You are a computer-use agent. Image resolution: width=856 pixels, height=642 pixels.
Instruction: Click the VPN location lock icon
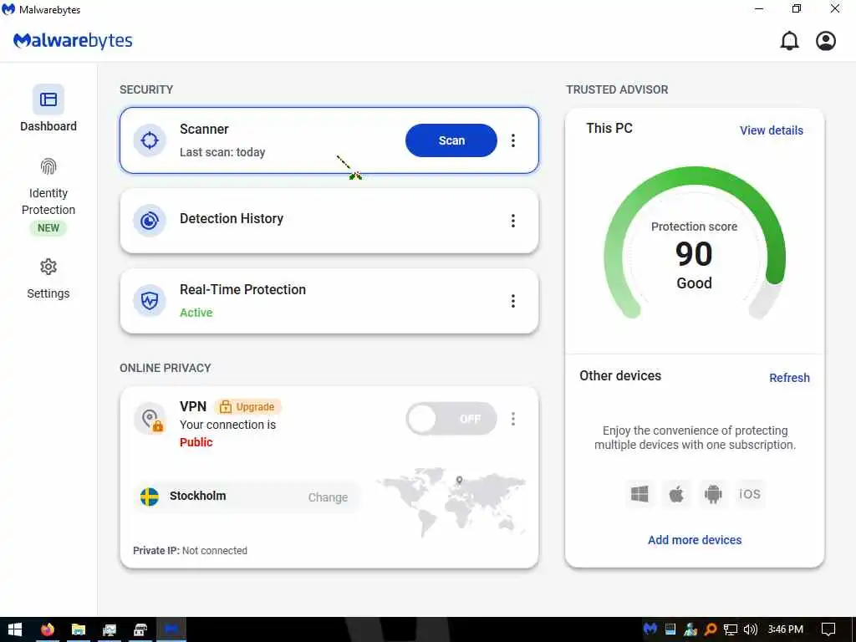click(150, 419)
